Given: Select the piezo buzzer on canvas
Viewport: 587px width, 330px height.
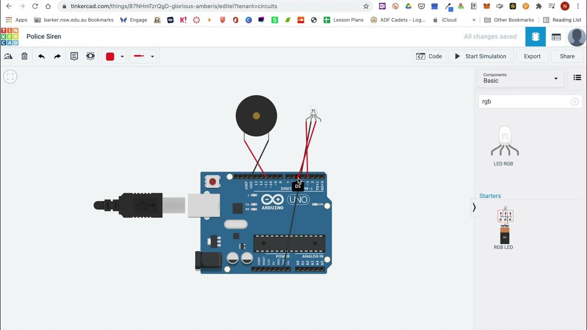Looking at the screenshot, I should 256,116.
